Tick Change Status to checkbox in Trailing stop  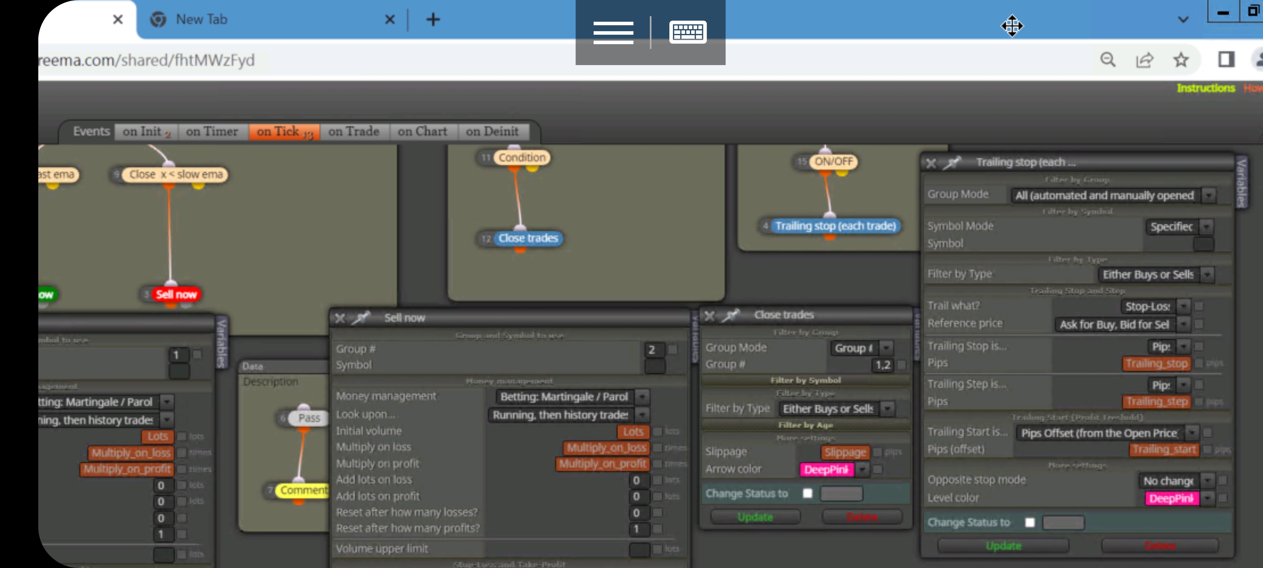pyautogui.click(x=1030, y=522)
